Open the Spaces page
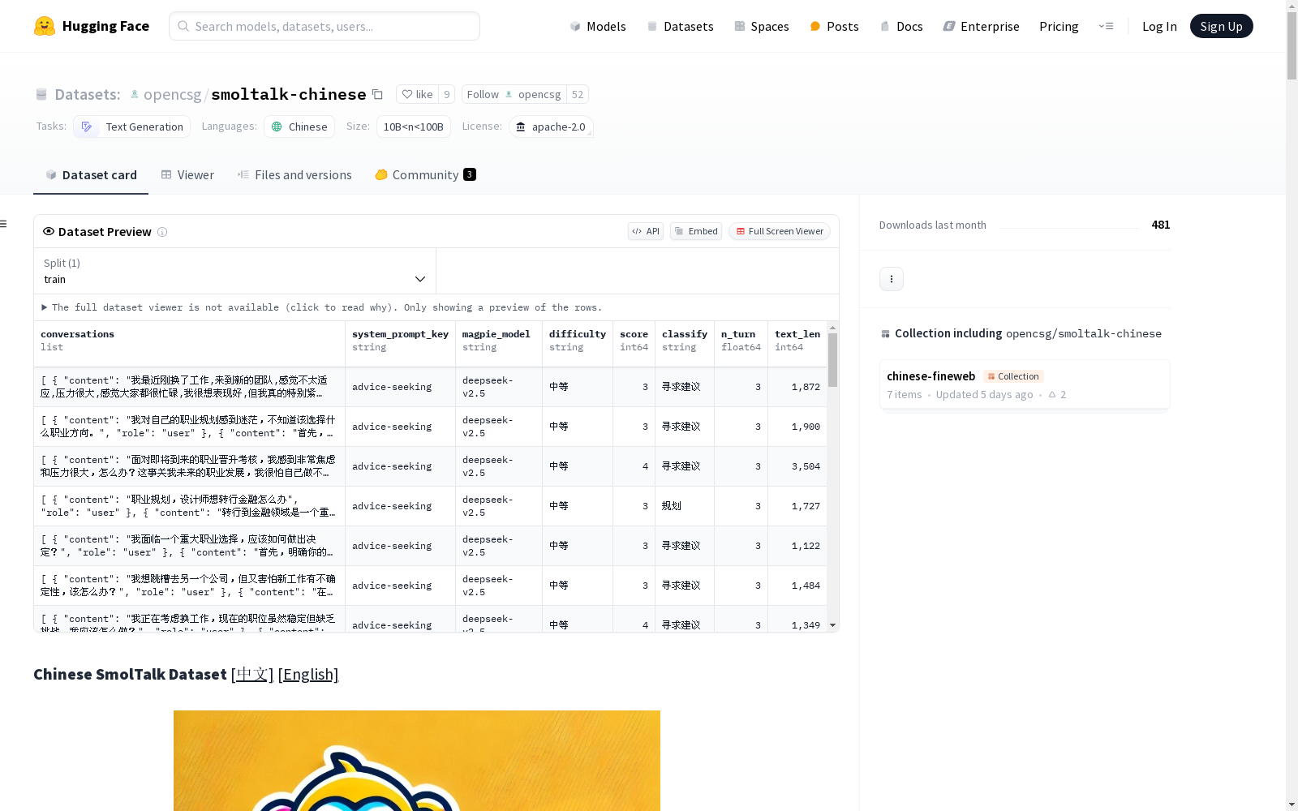 coord(762,26)
